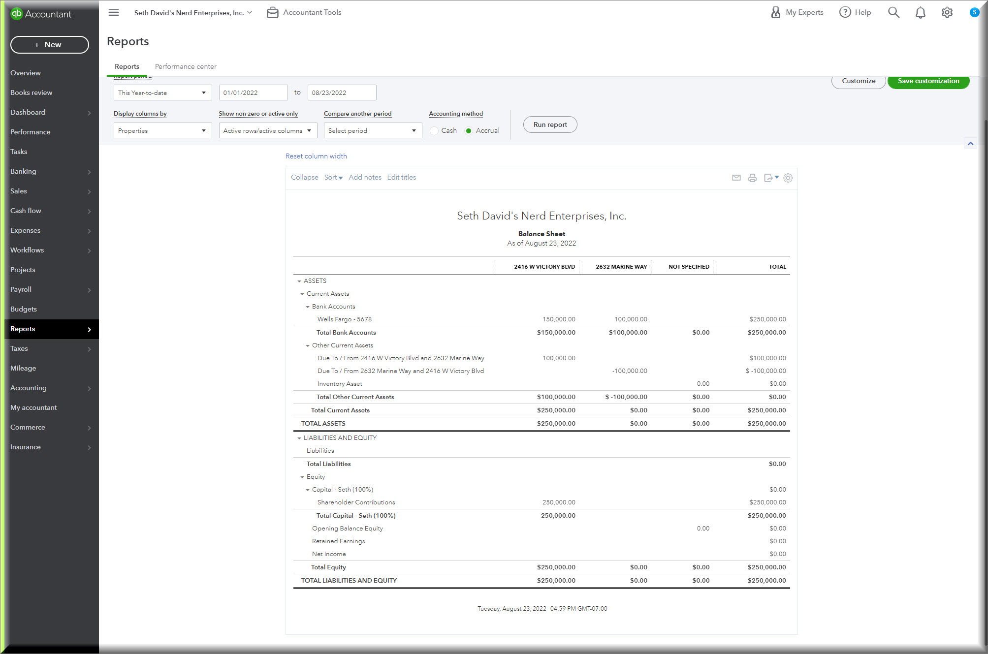
Task: Click the New button
Action: click(x=49, y=44)
